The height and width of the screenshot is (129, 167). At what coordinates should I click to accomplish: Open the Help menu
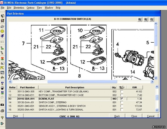(x=58, y=8)
